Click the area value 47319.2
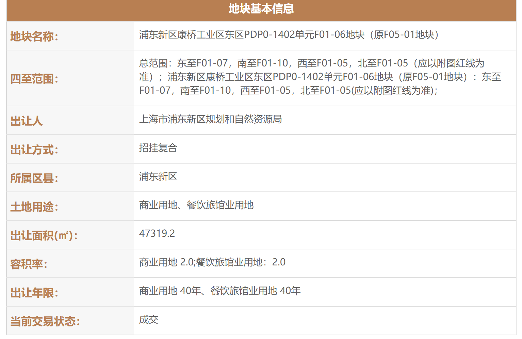The height and width of the screenshot is (339, 522). [157, 233]
